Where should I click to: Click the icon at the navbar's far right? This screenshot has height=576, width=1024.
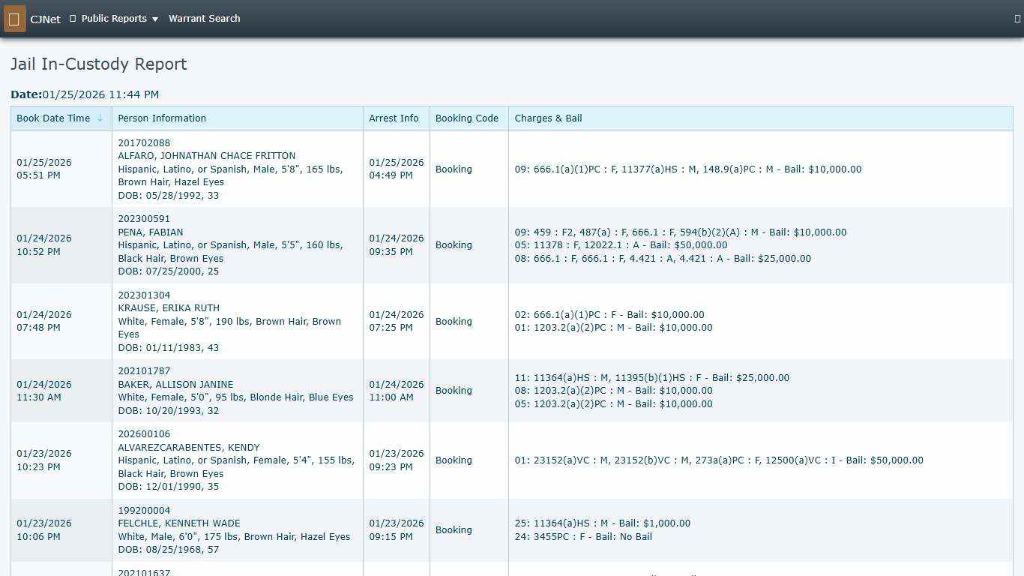point(1017,19)
